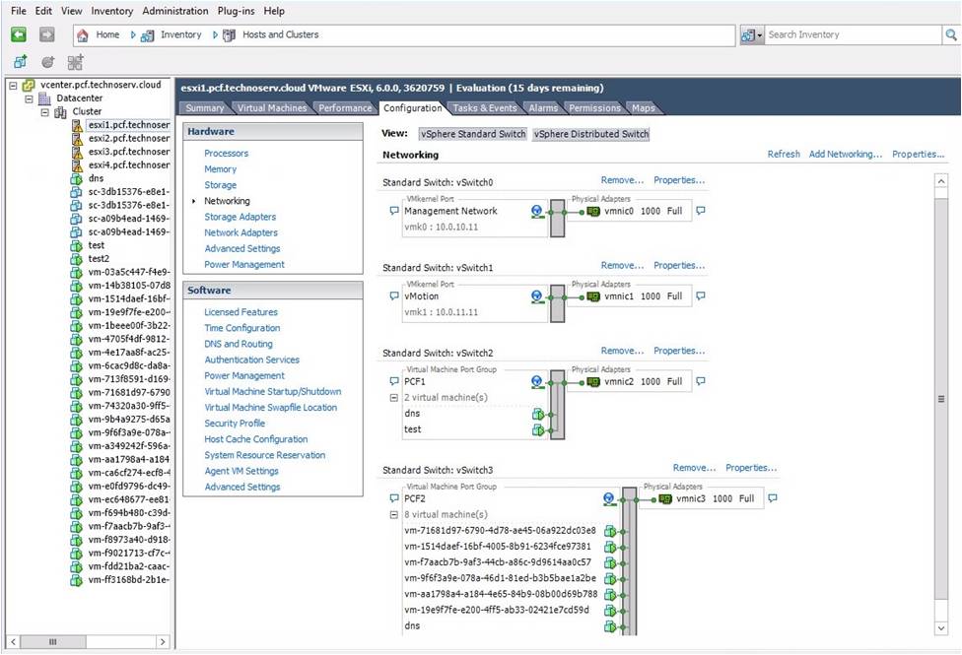
Task: Click PCF2 port group globe icon
Action: point(608,499)
